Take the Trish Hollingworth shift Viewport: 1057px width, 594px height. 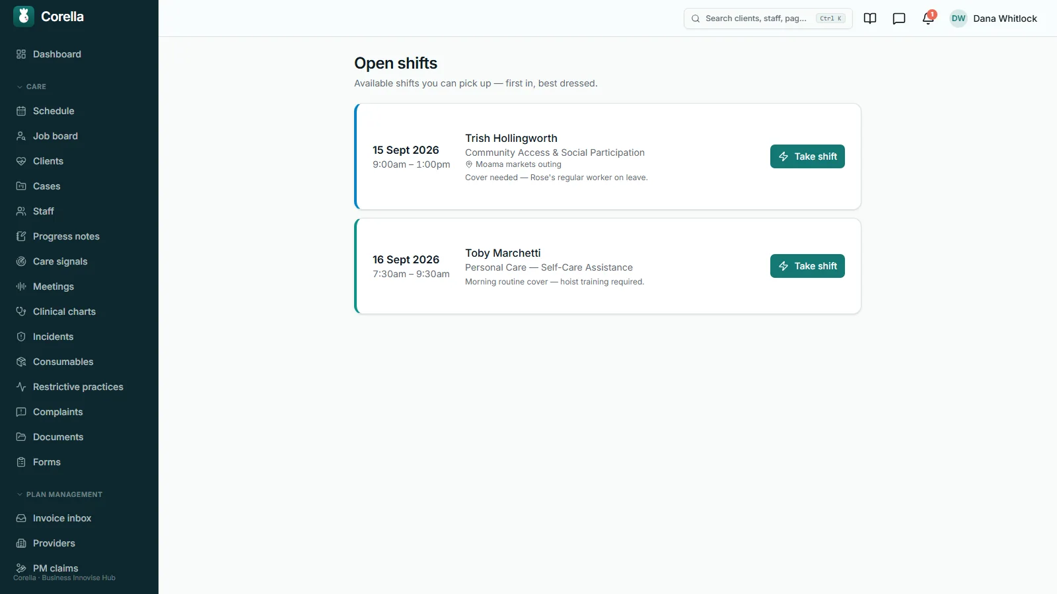click(807, 156)
